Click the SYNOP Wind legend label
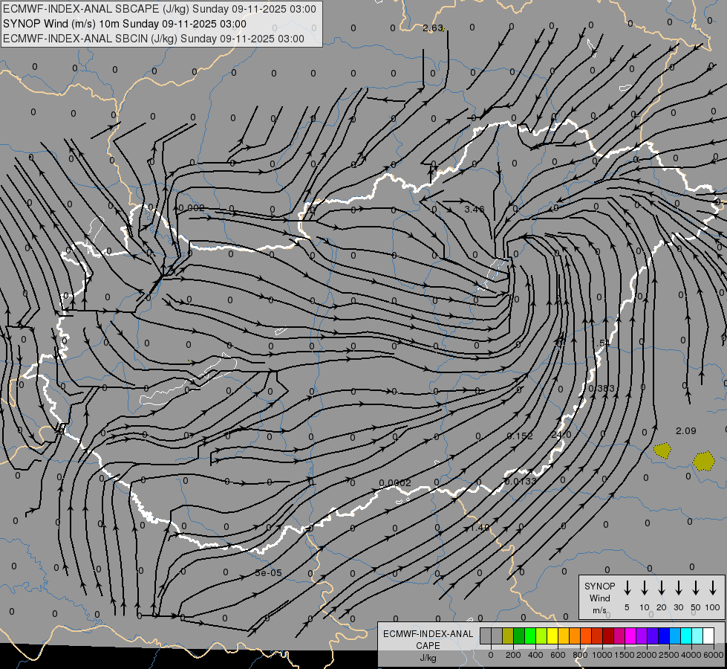The height and width of the screenshot is (669, 727). [x=599, y=592]
